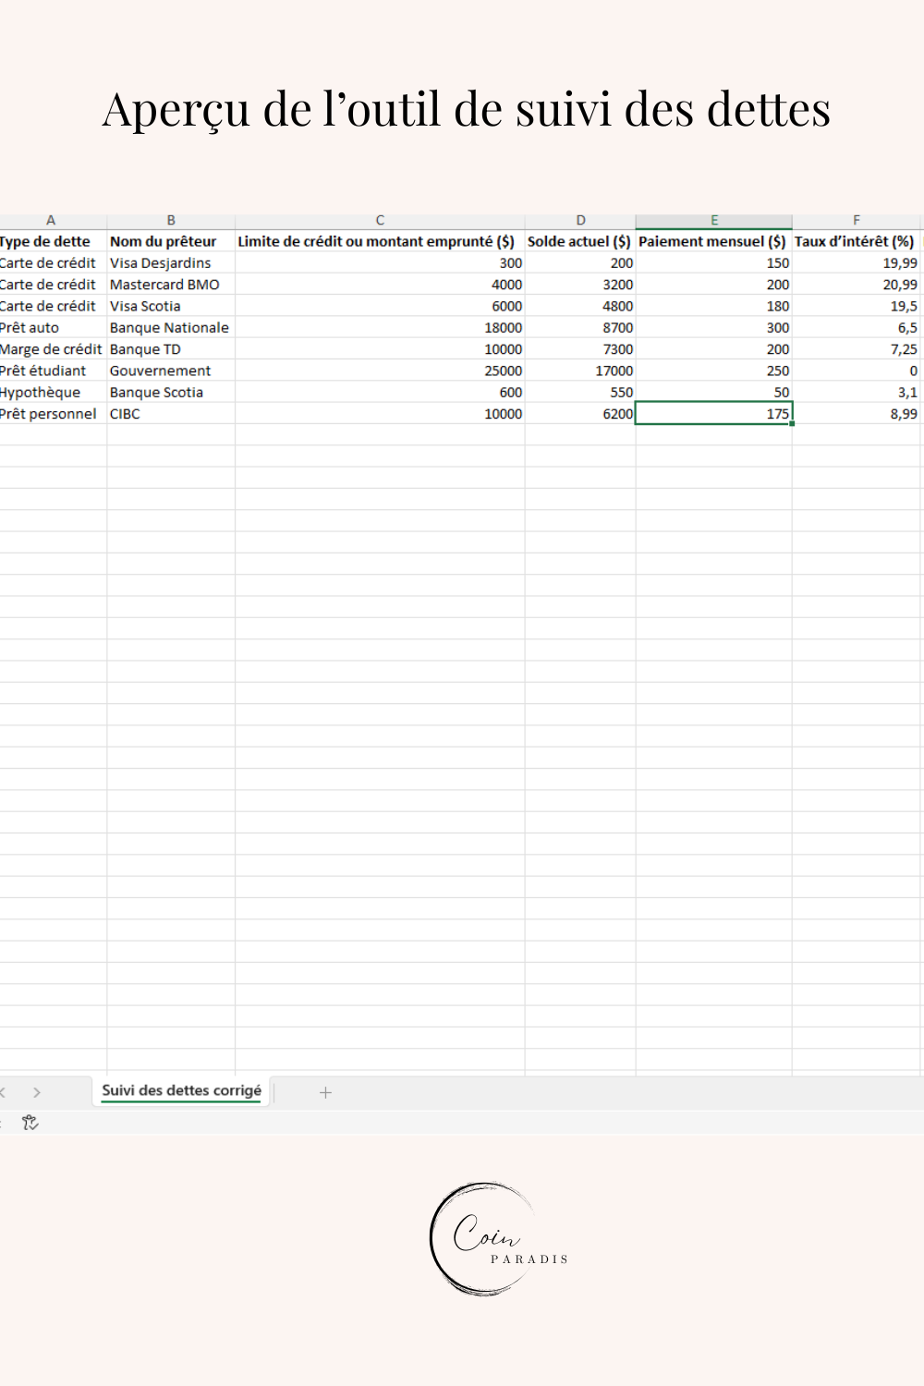
Task: Select credit limit cell with 25000
Action: coord(380,371)
